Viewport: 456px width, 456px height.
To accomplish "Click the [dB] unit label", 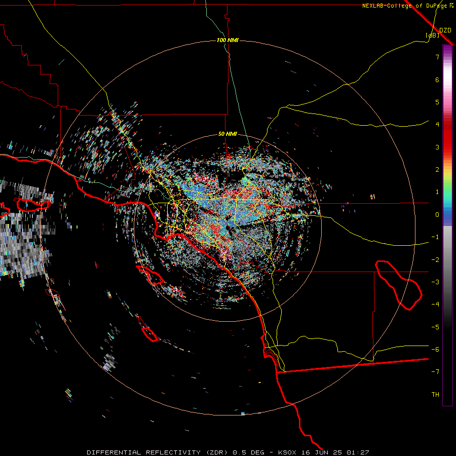I will (433, 35).
